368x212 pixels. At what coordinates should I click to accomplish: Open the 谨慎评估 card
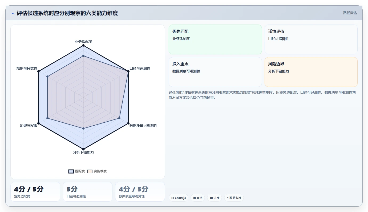[311, 39]
